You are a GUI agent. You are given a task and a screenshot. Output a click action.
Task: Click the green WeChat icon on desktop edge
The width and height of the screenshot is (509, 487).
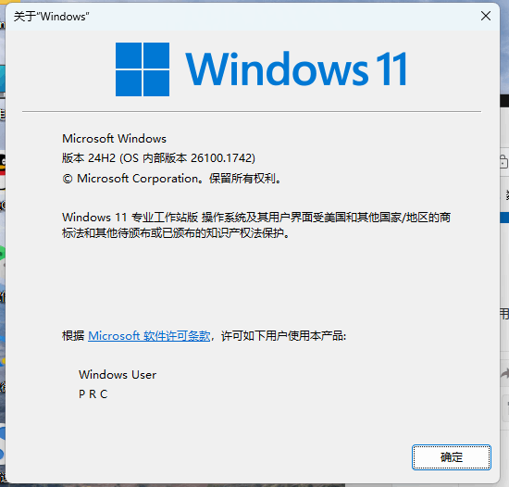[x=2, y=254]
